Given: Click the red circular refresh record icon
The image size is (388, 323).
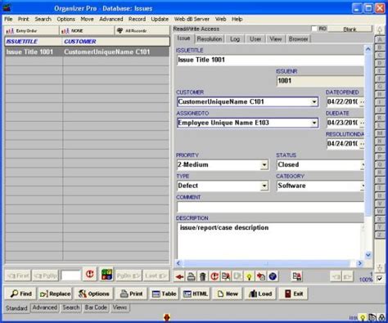Looking at the screenshot, I should [214, 276].
